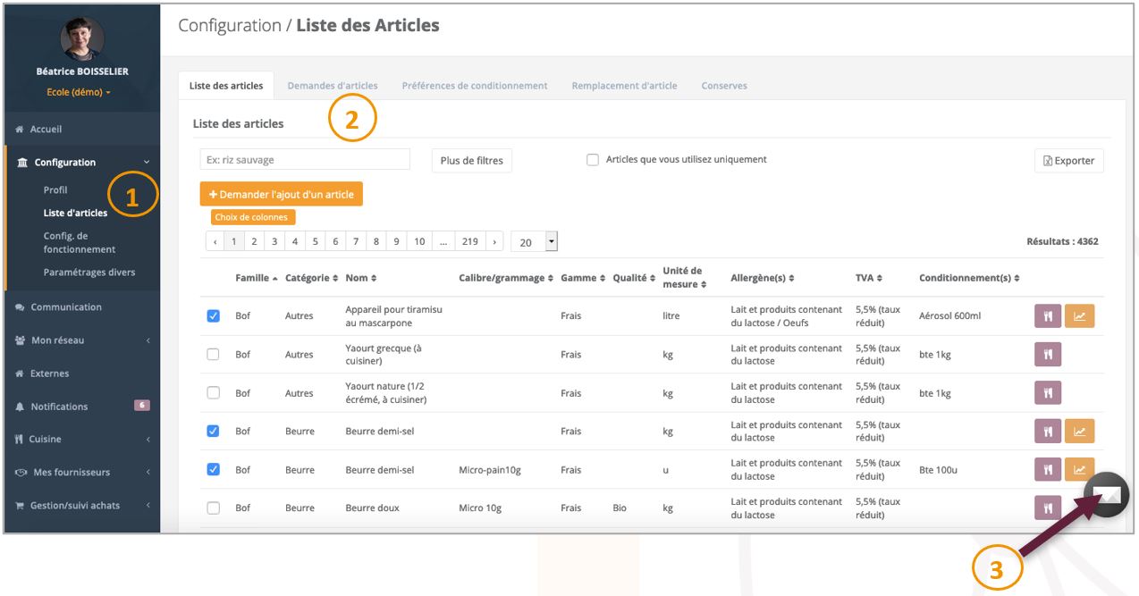This screenshot has width=1139, height=596.
Task: Check the Yaourt grecque row checkbox
Action: click(x=213, y=354)
